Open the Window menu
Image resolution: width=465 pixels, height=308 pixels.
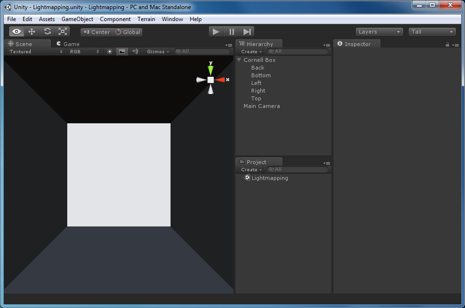pos(172,19)
